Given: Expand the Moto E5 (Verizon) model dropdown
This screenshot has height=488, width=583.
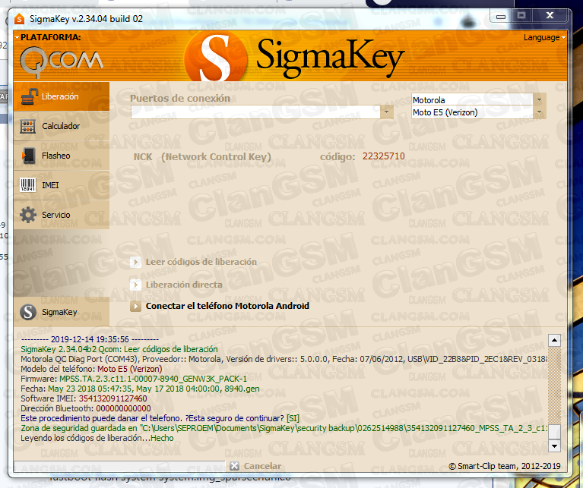Looking at the screenshot, I should (539, 112).
